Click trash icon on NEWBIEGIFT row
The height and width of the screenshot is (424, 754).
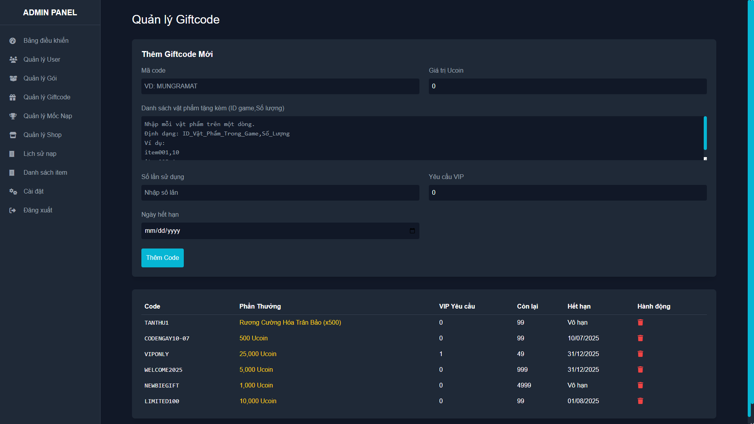coord(640,385)
